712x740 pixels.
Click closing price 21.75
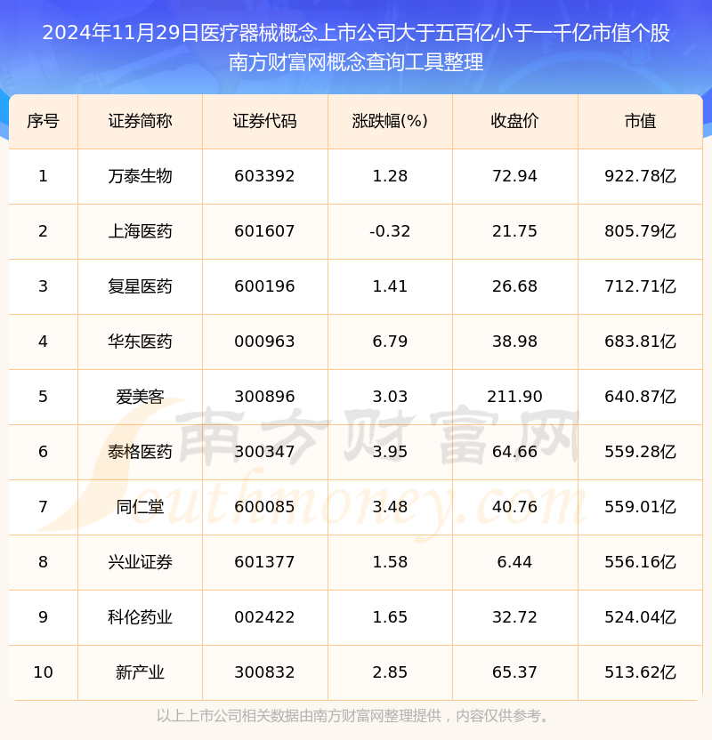pyautogui.click(x=514, y=231)
